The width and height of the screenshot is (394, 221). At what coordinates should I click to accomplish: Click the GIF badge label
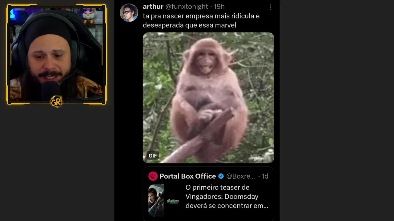pos(153,156)
